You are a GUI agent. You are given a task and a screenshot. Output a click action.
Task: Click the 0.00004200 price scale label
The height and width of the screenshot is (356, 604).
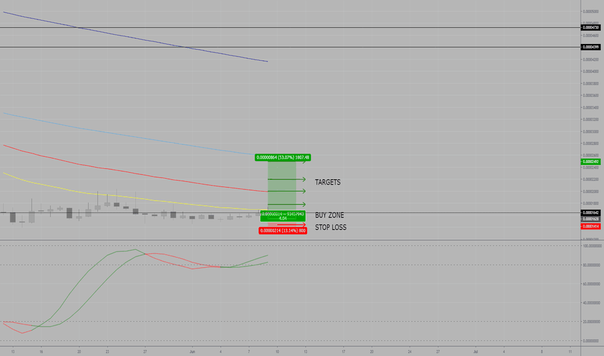point(590,60)
